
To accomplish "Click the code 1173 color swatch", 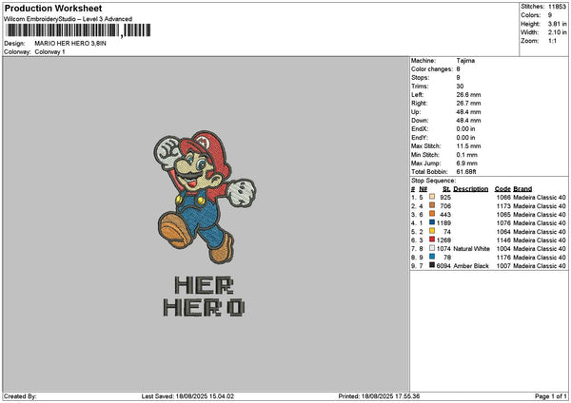I will tap(432, 205).
